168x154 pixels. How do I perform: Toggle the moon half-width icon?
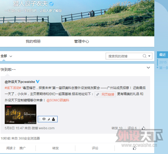[x=49, y=119]
